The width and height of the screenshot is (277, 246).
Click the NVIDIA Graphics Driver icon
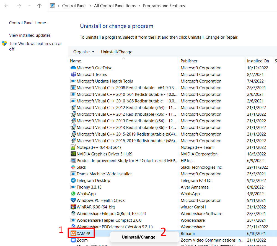[73, 154]
